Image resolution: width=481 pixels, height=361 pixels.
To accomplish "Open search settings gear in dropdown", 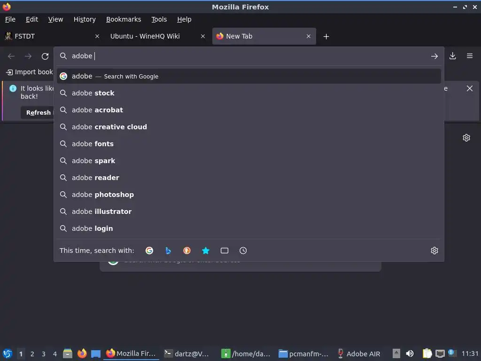I will pyautogui.click(x=434, y=251).
